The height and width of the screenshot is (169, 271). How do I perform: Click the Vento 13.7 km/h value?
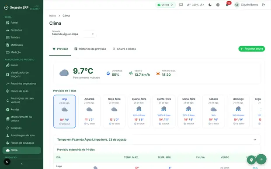[142, 75]
